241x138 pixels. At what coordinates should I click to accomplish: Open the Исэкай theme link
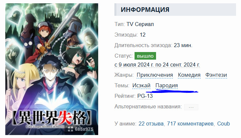141,85
